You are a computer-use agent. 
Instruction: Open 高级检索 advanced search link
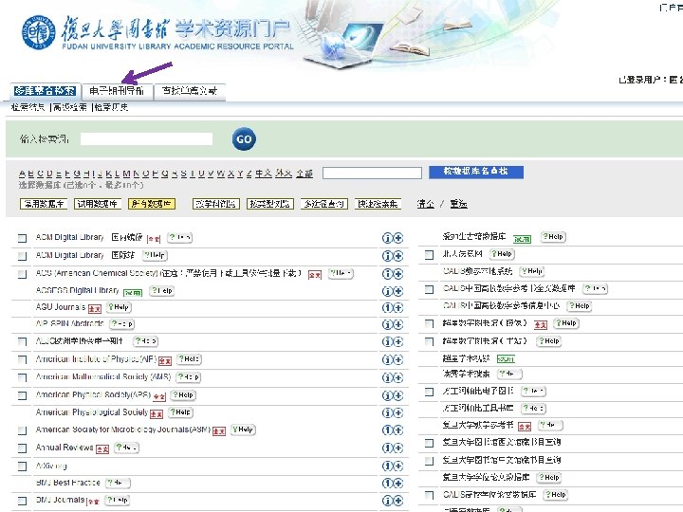69,107
